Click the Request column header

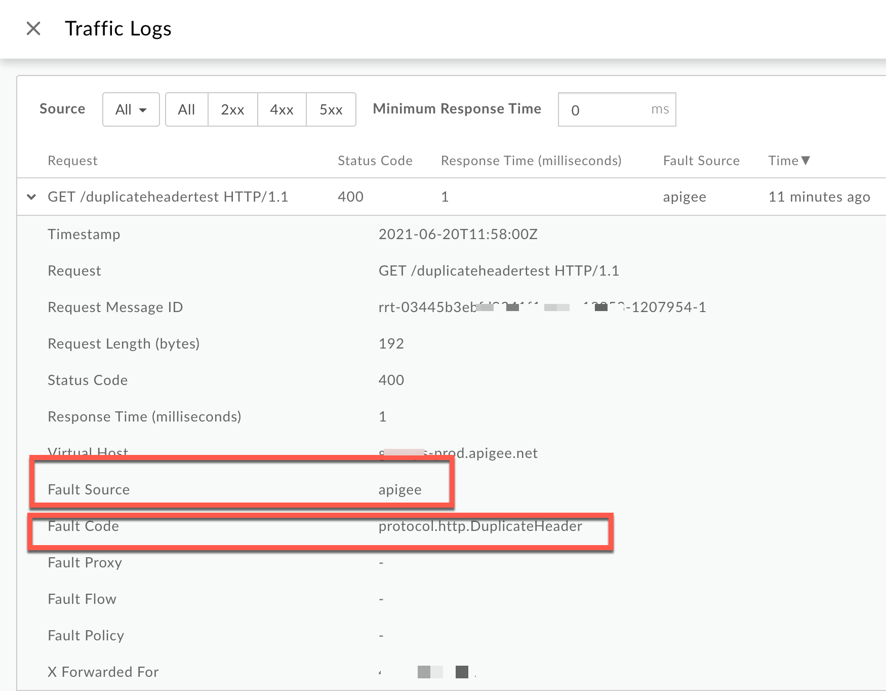point(72,161)
